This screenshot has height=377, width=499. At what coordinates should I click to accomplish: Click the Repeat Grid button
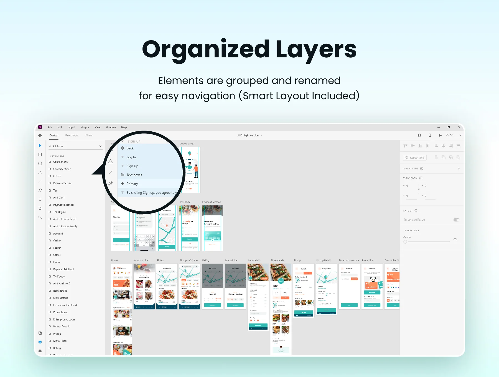415,157
